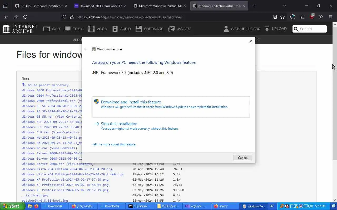The height and width of the screenshot is (210, 337).
Task: Cancel the Windows Features dialog
Action: click(243, 157)
